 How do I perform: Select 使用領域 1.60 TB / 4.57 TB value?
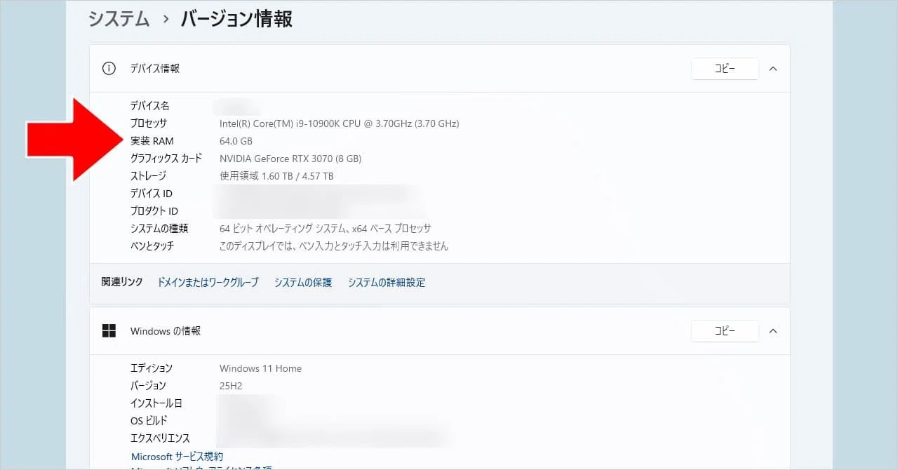276,176
